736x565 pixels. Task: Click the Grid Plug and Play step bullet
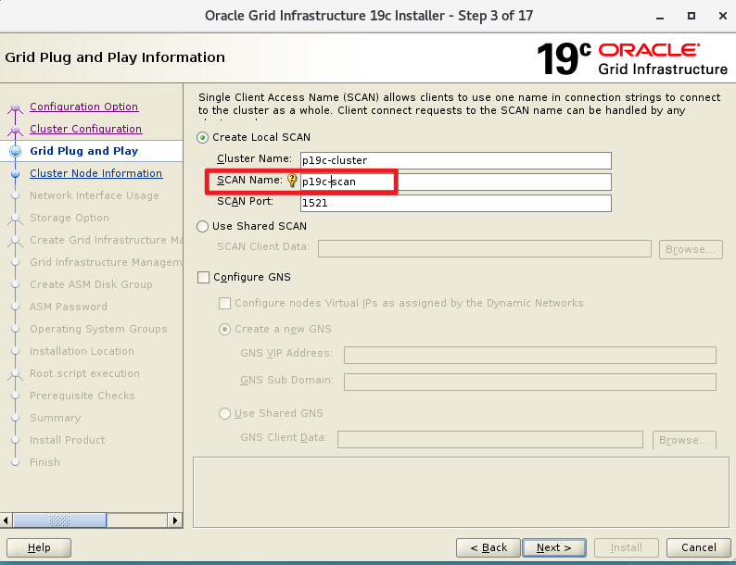point(16,151)
